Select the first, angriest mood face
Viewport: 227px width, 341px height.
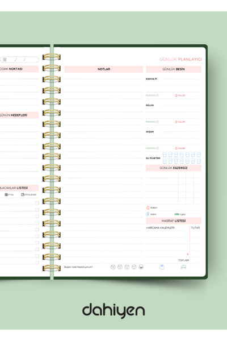coord(113,267)
